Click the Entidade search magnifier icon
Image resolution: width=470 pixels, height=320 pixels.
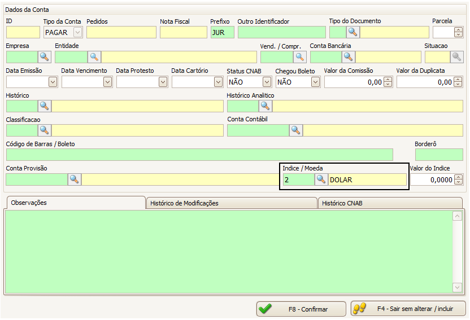point(94,56)
